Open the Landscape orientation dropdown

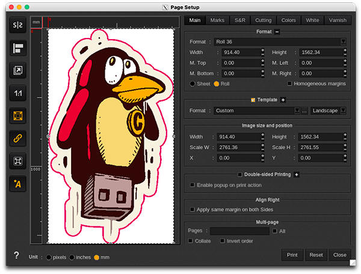tap(343, 111)
